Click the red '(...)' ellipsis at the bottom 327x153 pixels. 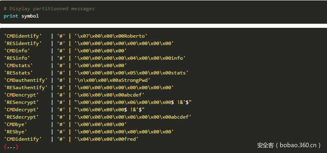[x=11, y=147]
